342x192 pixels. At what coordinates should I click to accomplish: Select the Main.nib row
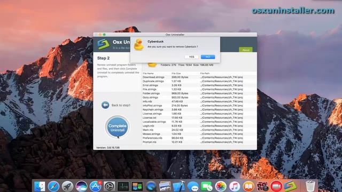[199, 130]
